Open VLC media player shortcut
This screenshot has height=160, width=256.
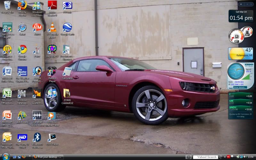[x=52, y=28]
